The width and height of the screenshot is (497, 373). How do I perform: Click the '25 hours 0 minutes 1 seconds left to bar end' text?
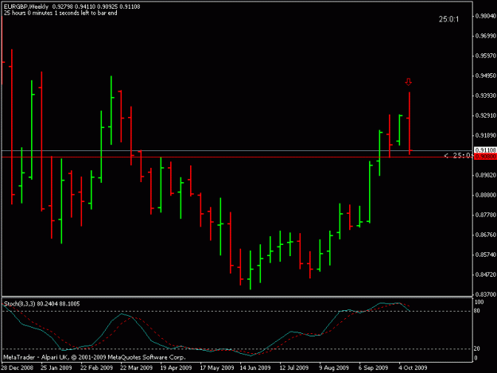click(60, 13)
